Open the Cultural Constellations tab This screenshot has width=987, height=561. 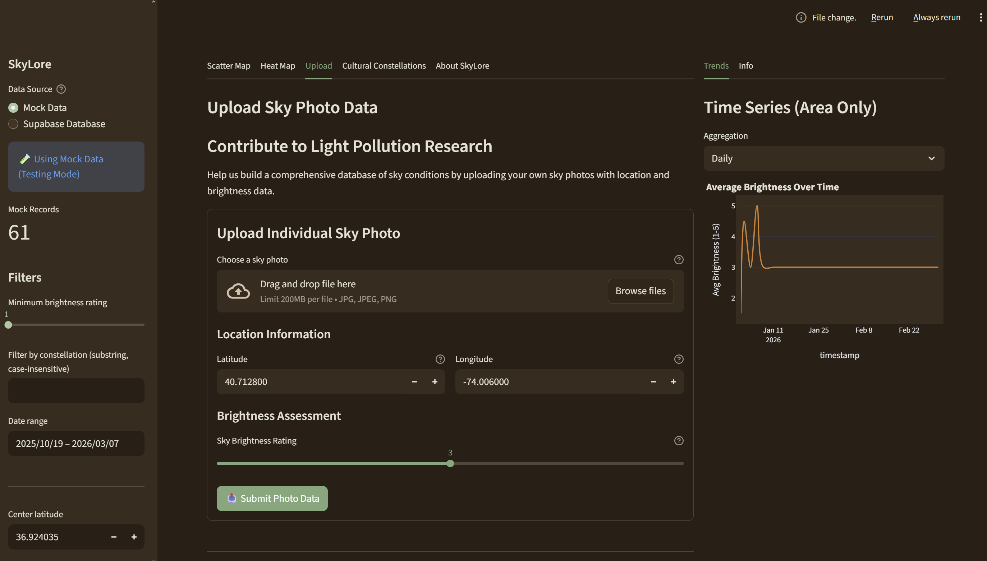pos(384,66)
